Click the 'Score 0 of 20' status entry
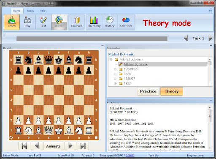The height and width of the screenshot is (159, 216). pyautogui.click(x=65, y=155)
